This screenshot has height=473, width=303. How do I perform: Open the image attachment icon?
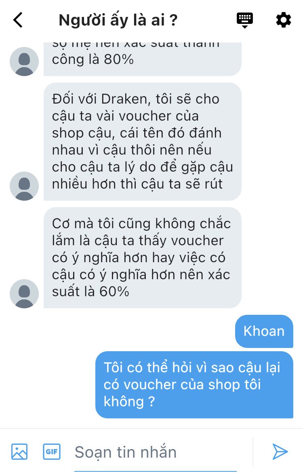point(19,452)
